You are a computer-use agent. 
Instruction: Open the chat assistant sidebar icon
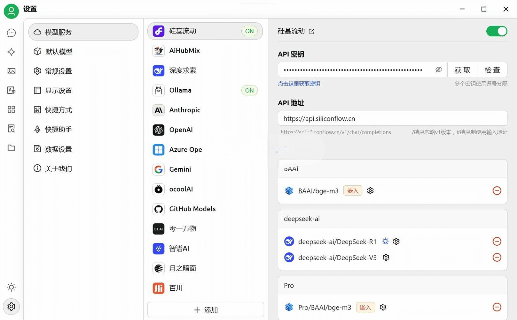[11, 33]
